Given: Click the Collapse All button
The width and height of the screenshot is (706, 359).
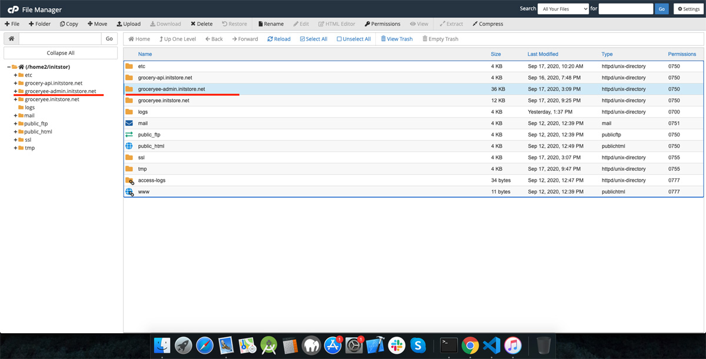Looking at the screenshot, I should tap(61, 53).
